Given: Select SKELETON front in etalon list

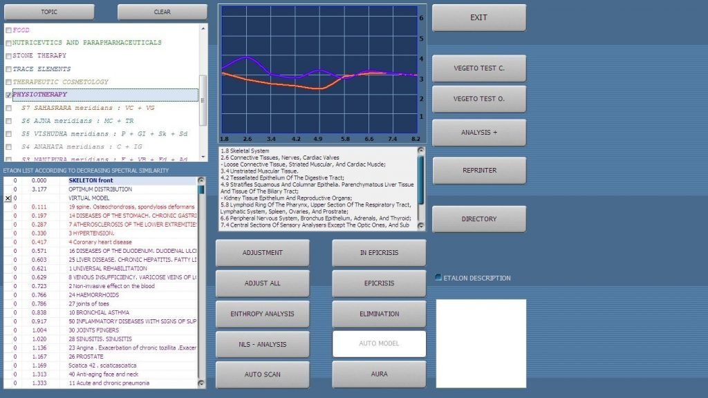Looking at the screenshot, I should 91,180.
